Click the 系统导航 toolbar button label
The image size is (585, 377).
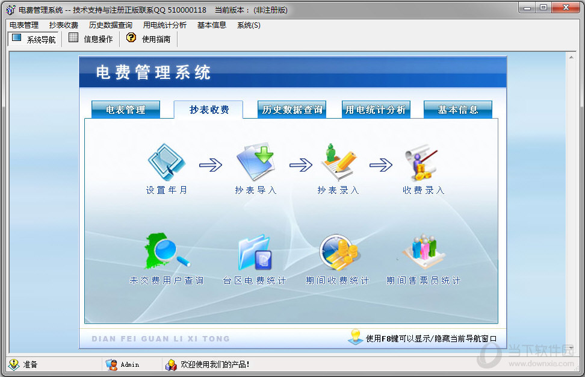pyautogui.click(x=41, y=39)
